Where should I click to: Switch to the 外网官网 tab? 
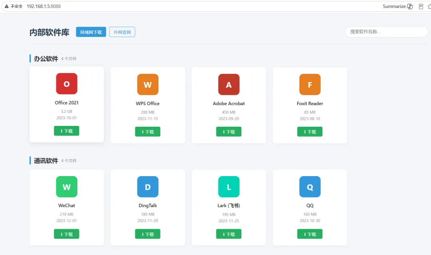point(122,32)
